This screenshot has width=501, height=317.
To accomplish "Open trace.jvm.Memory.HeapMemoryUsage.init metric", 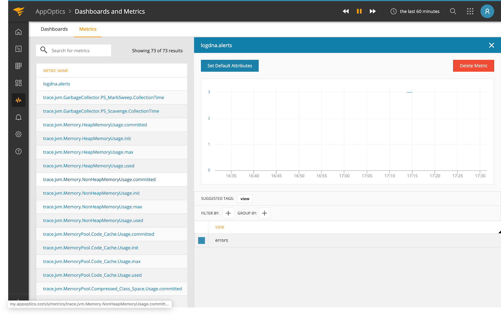I will point(87,138).
